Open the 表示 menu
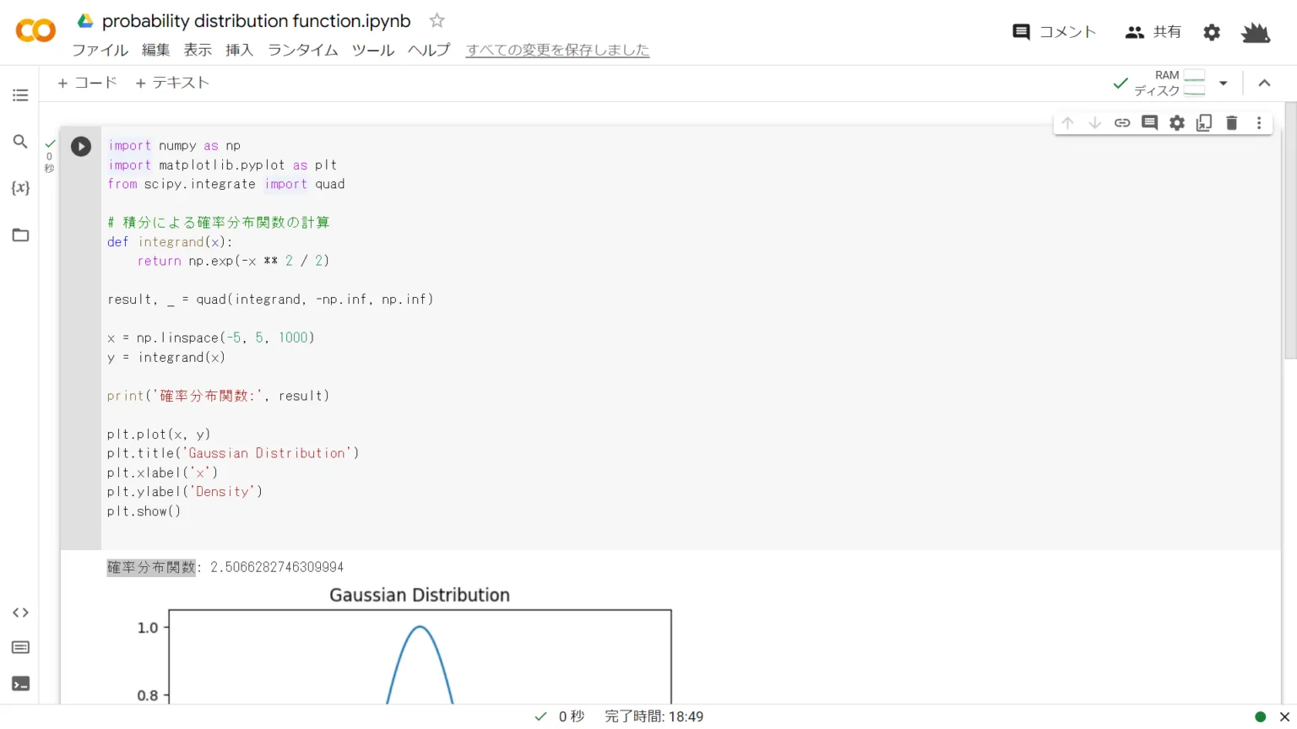The image size is (1297, 729). point(198,50)
